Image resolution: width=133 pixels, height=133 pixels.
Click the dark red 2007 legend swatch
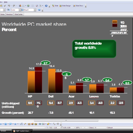click(115, 25)
